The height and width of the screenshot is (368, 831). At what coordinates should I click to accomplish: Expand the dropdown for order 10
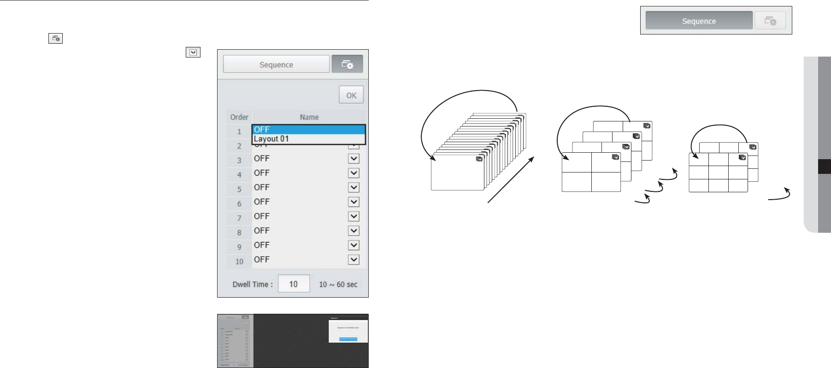click(354, 260)
